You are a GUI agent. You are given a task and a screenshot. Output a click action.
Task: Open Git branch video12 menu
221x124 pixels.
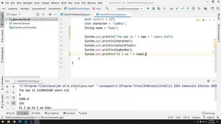[209, 117]
